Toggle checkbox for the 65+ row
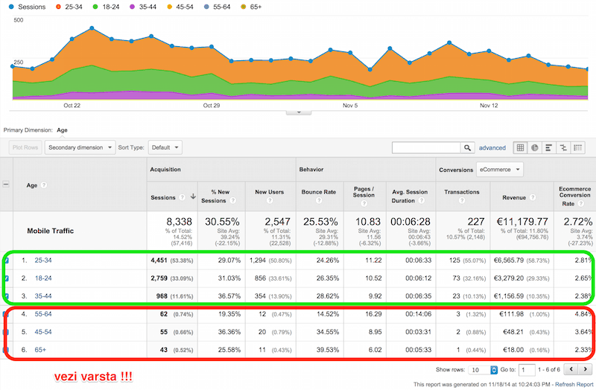Image resolution: width=596 pixels, height=390 pixels. tap(6, 350)
